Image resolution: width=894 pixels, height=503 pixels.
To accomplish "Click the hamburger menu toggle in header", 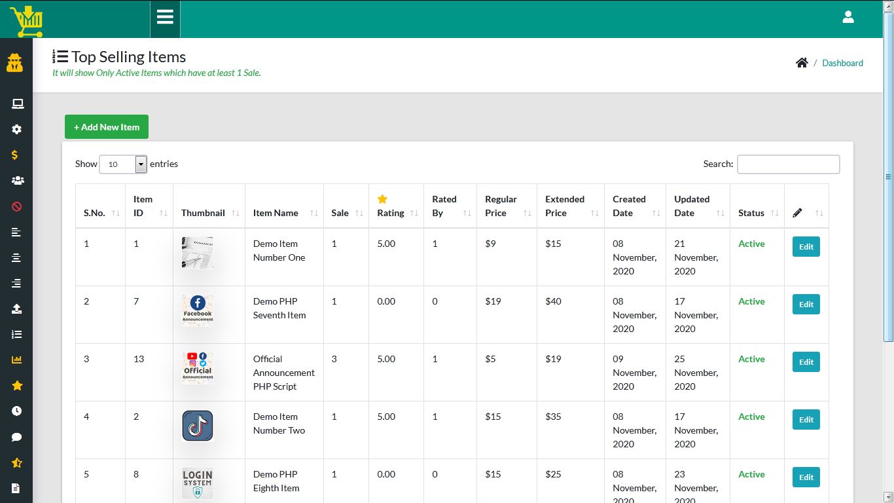I will (165, 17).
